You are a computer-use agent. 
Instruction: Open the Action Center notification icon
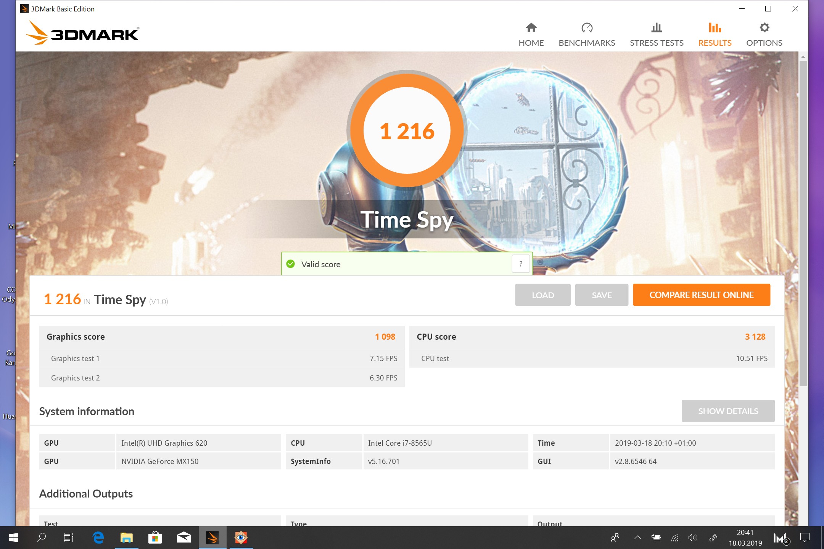point(805,538)
